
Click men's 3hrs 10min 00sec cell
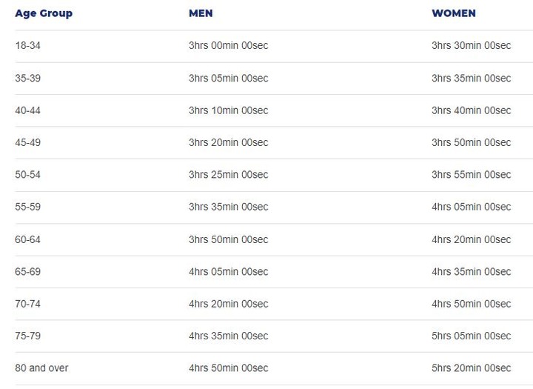[x=229, y=110]
